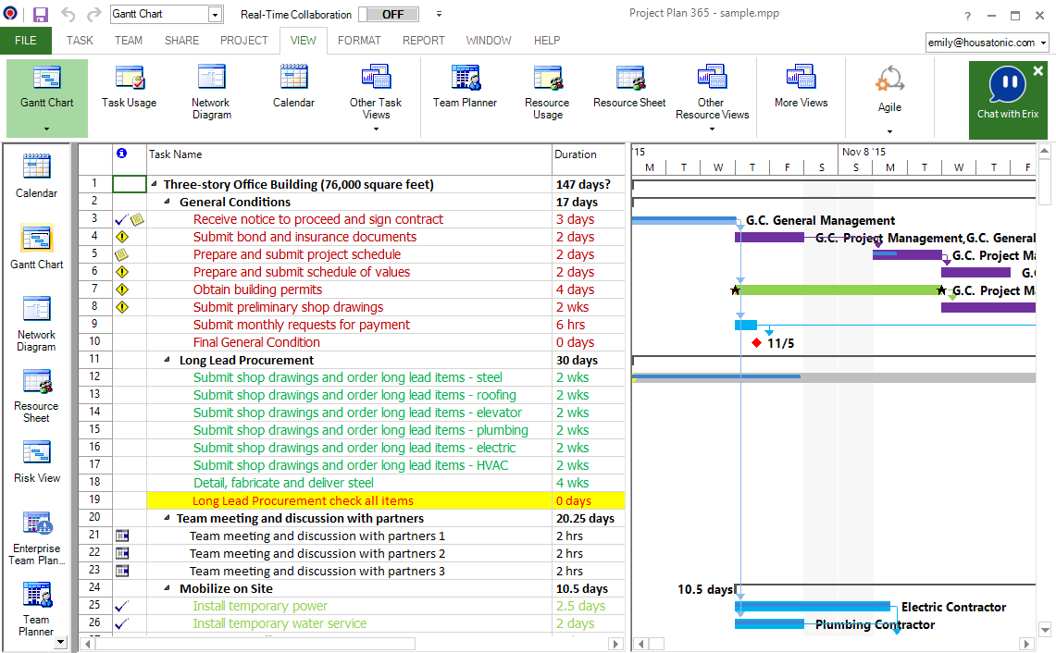This screenshot has width=1056, height=653.
Task: Open Help via the question mark button
Action: tap(967, 14)
